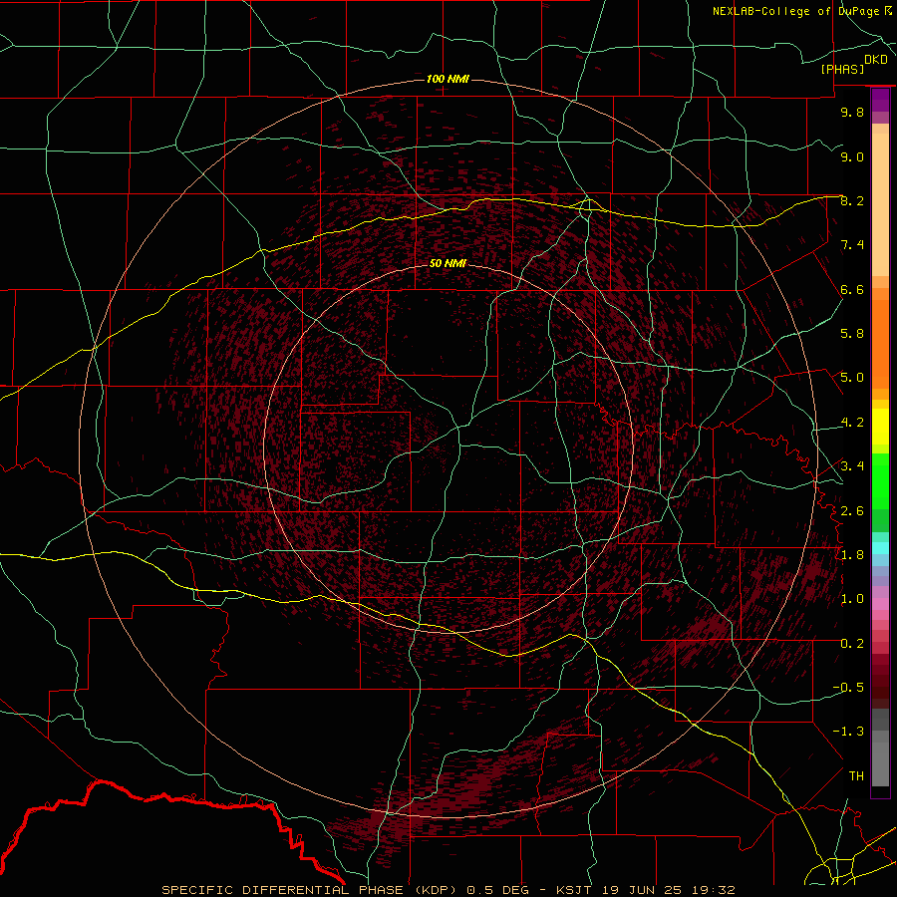Click the gray segment of the color scale
The height and width of the screenshot is (897, 897).
click(x=880, y=749)
